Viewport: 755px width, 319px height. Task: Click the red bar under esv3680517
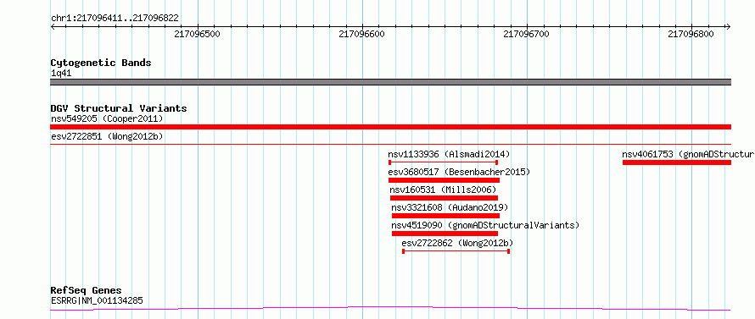(x=444, y=180)
